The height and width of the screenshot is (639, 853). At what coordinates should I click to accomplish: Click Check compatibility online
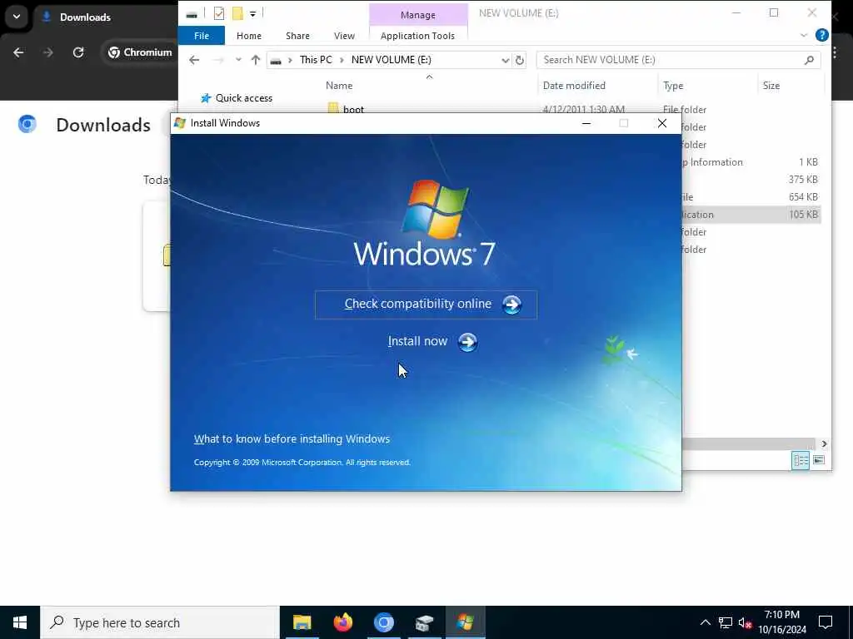[426, 305]
